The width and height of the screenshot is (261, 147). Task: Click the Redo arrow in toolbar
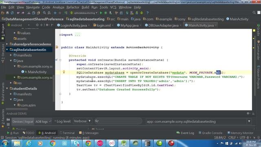[x=23, y=13]
